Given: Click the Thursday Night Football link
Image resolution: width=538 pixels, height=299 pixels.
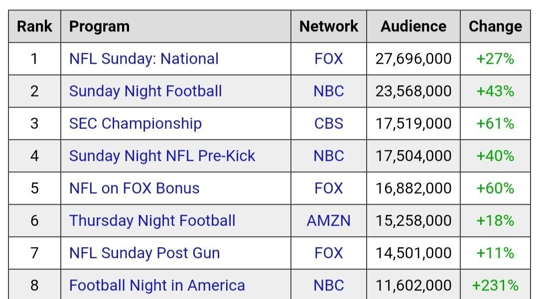Looking at the screenshot, I should tap(152, 221).
